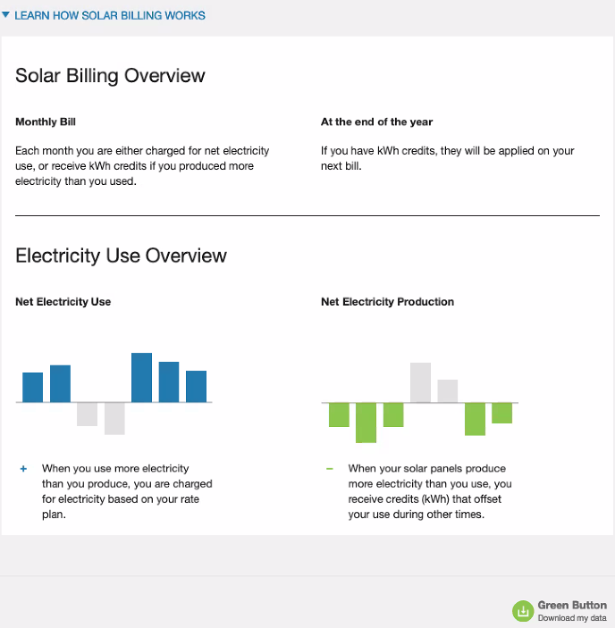Click the 'Net Electricity Production' chart title
The image size is (615, 628).
[x=387, y=302]
